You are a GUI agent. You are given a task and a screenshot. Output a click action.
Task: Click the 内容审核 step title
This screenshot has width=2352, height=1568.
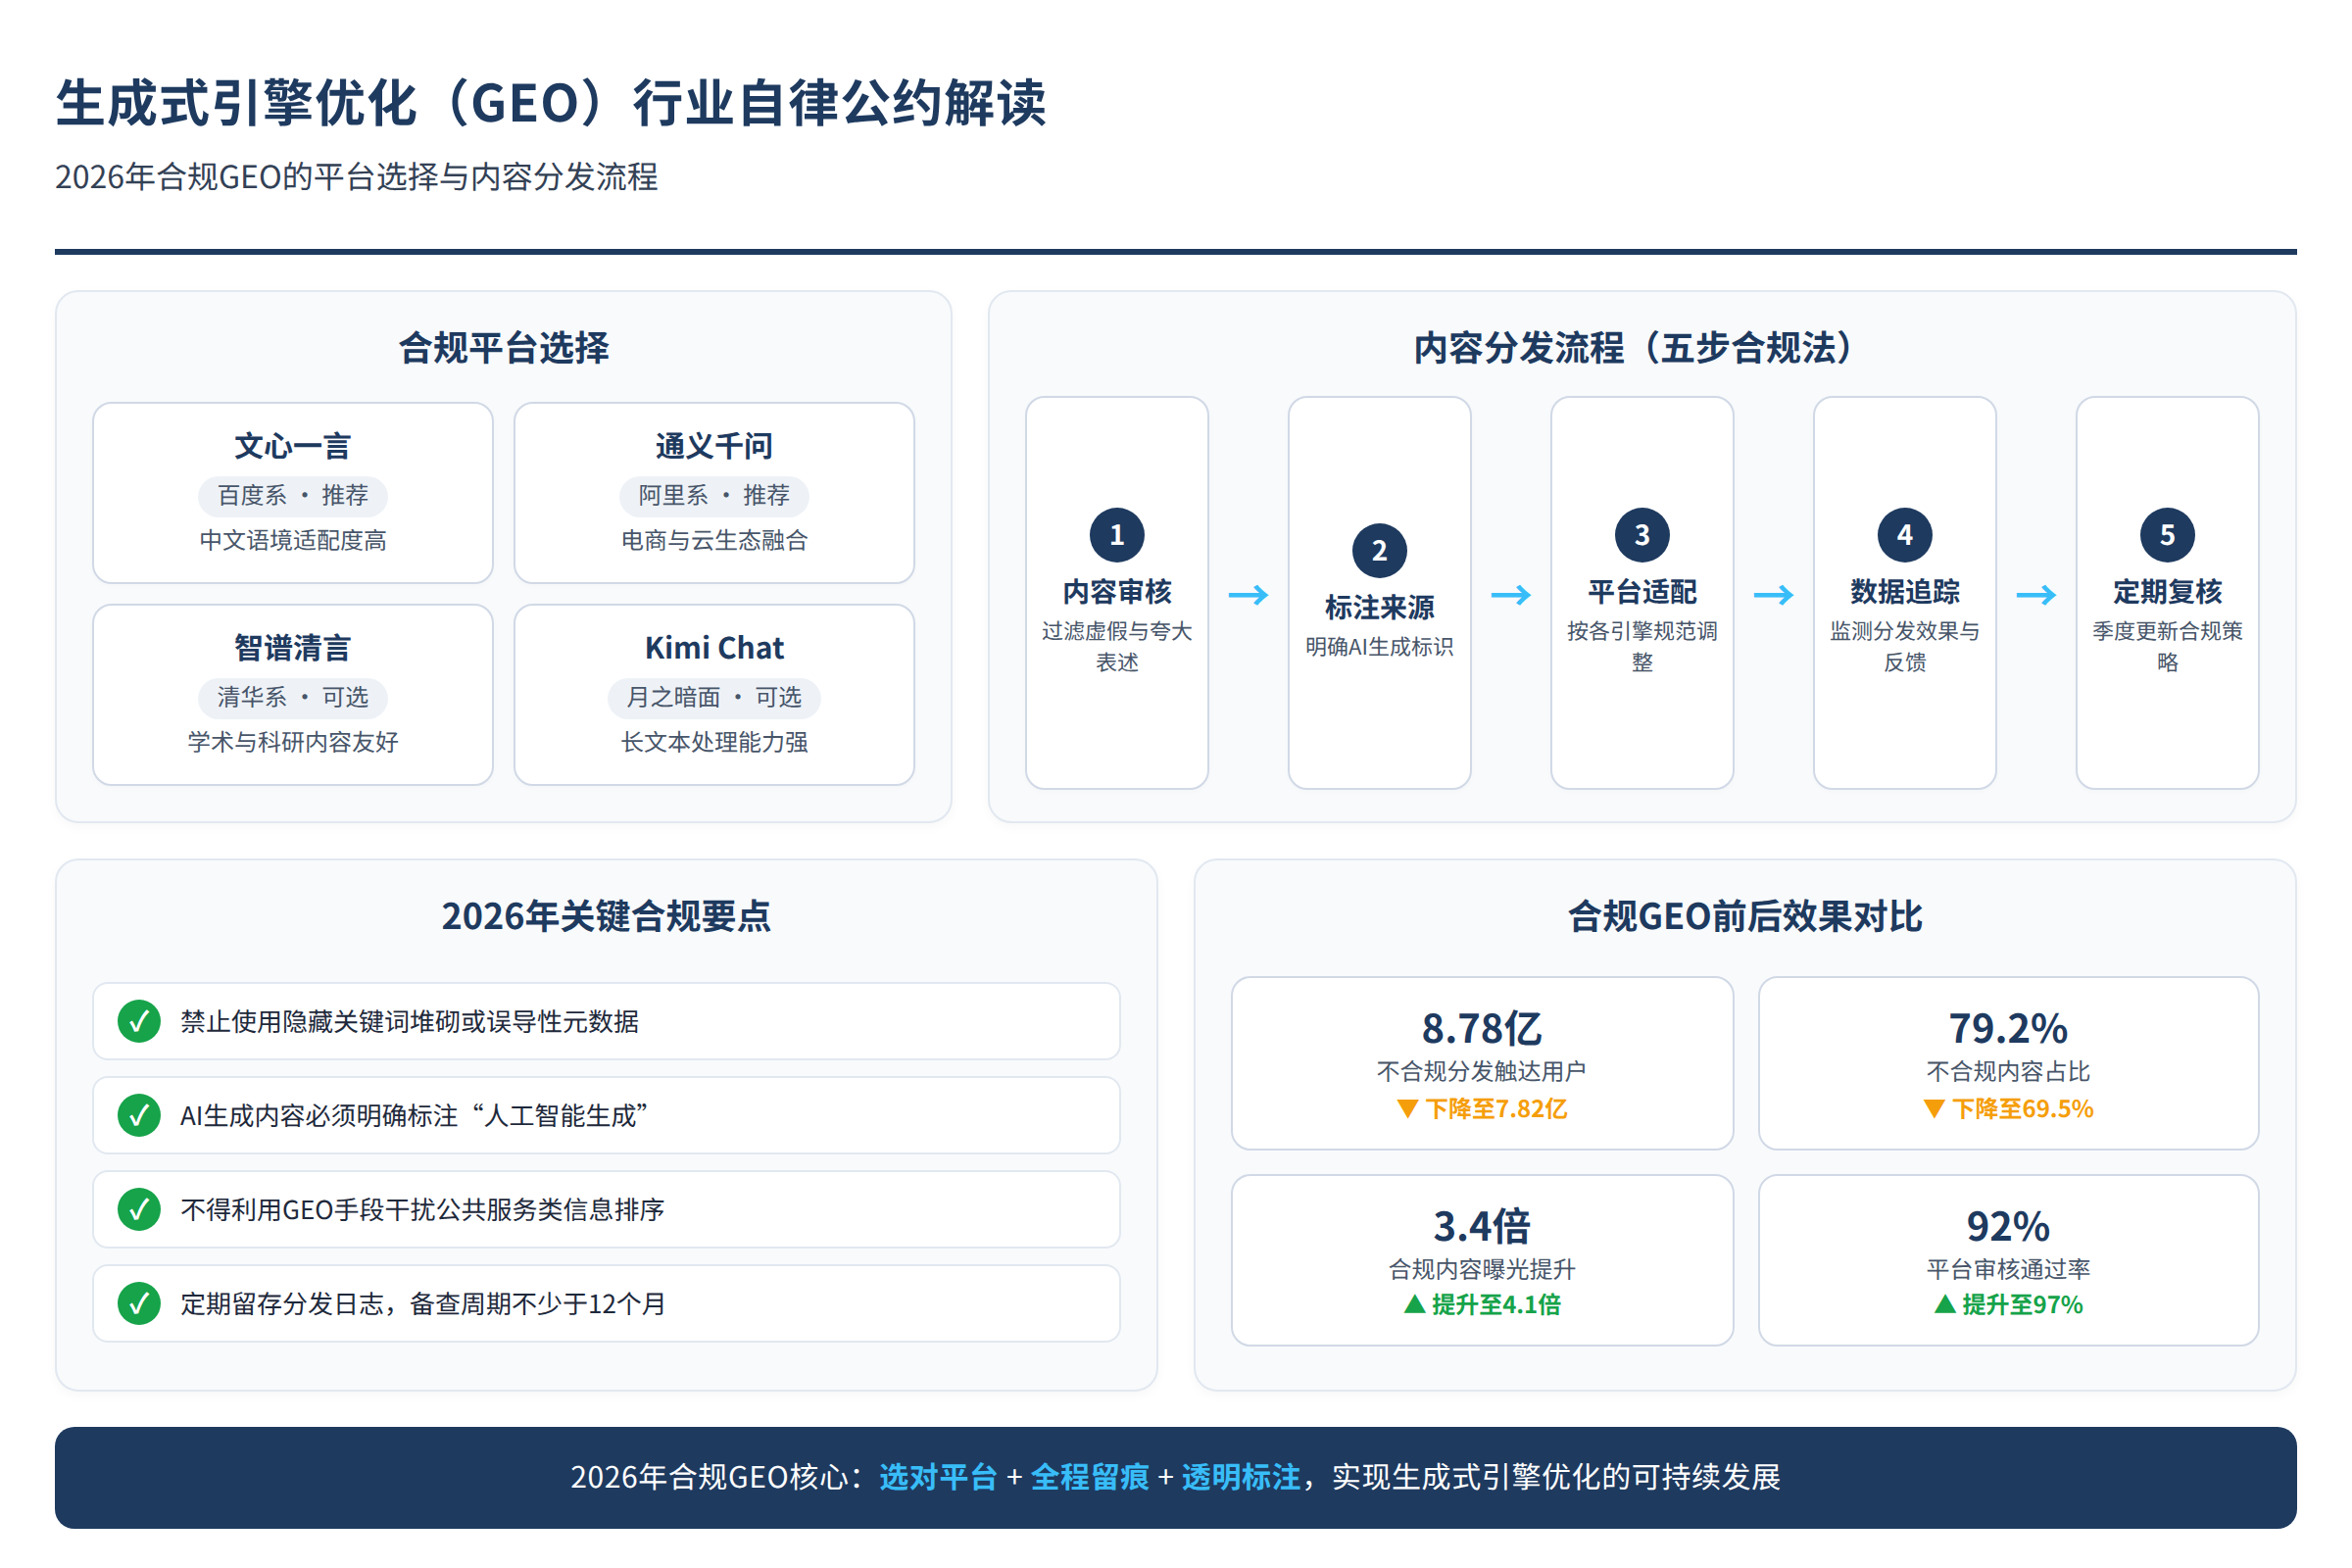1117,592
